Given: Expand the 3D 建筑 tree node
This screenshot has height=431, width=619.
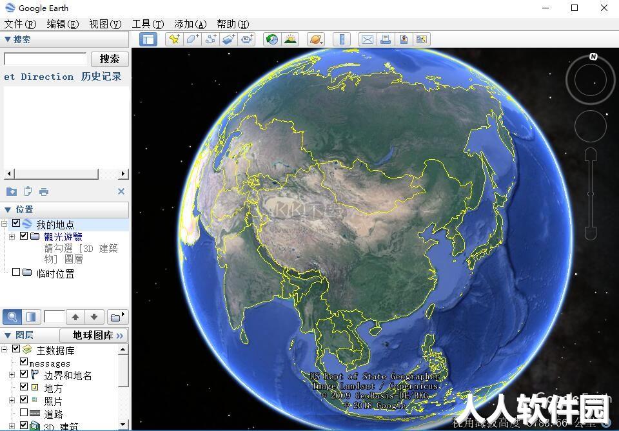Looking at the screenshot, I should 12,426.
